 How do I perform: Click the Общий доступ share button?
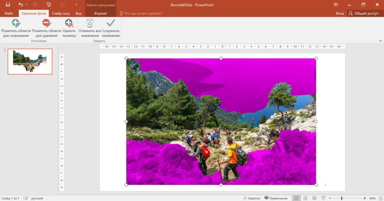(x=364, y=13)
